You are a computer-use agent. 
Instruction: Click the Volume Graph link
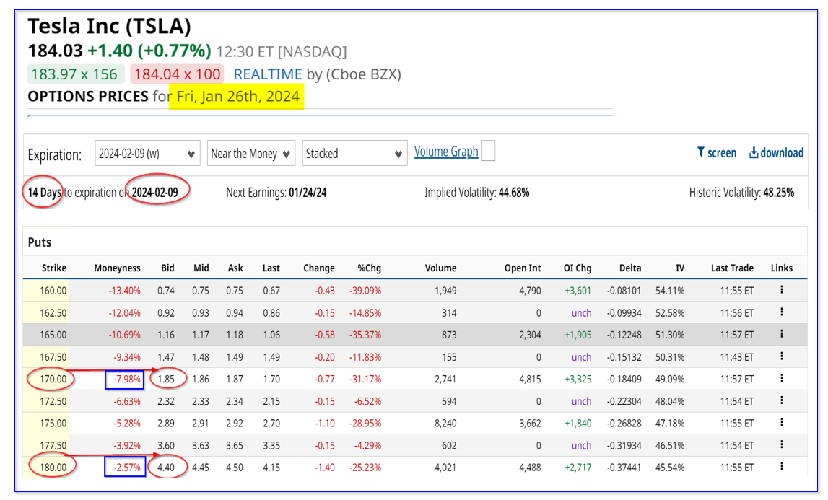[x=446, y=152]
